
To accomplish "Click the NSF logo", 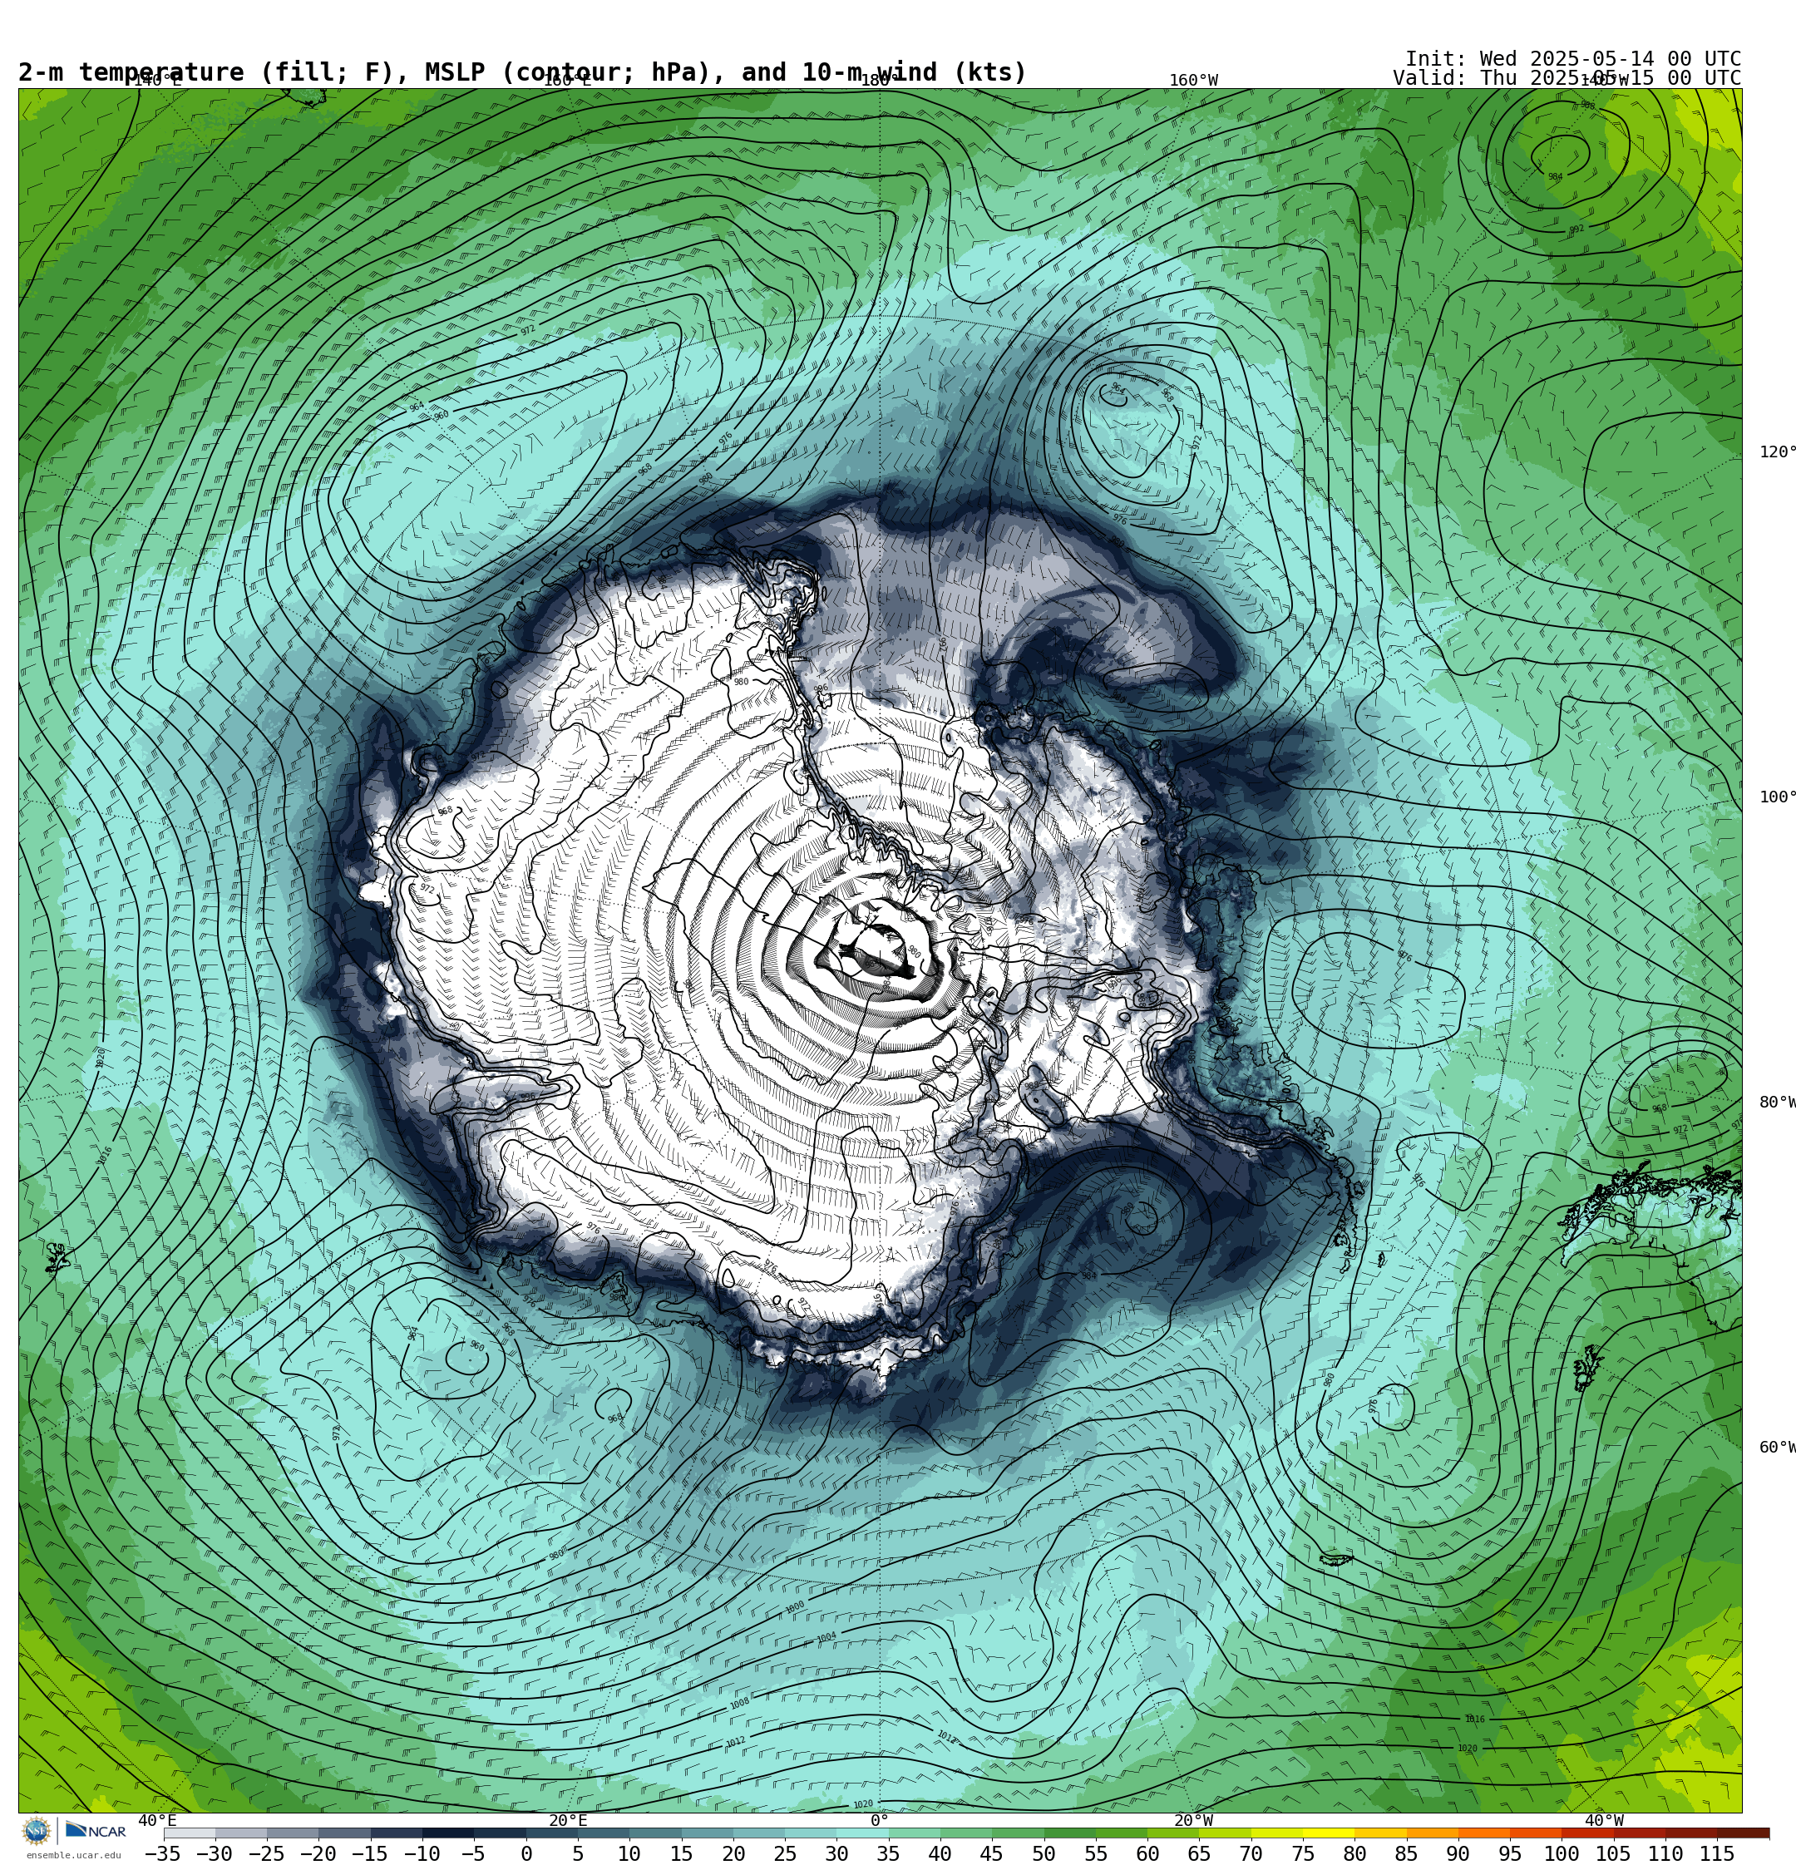I will 36,1831.
